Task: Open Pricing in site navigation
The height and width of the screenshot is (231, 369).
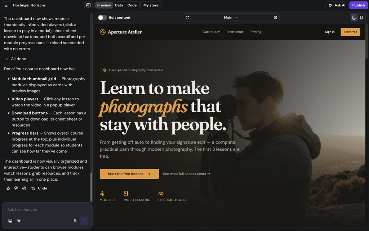Action: (256, 32)
